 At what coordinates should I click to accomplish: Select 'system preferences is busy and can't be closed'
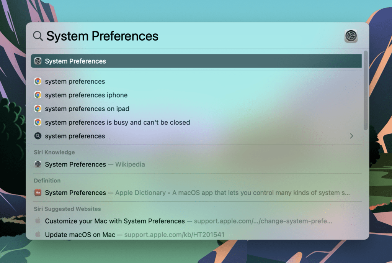tap(118, 122)
